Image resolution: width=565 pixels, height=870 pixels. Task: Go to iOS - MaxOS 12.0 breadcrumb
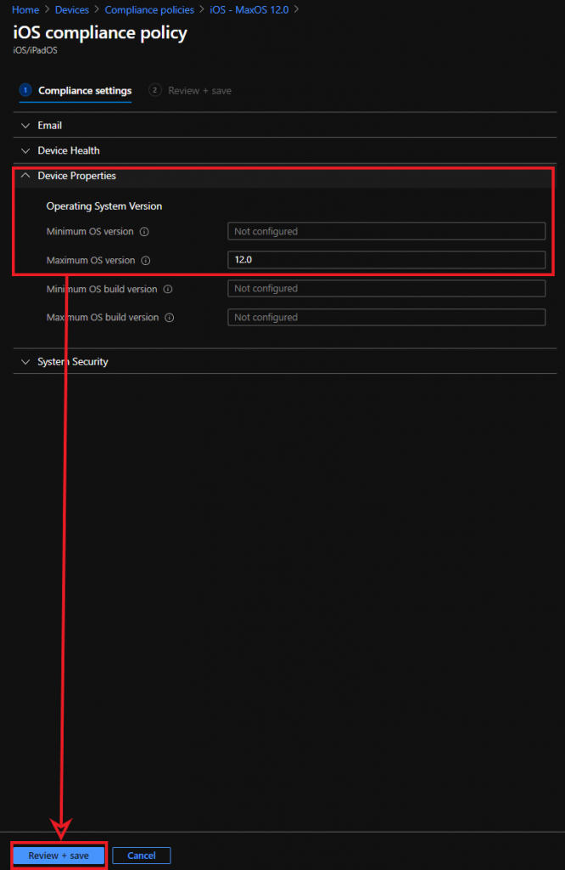[x=249, y=9]
